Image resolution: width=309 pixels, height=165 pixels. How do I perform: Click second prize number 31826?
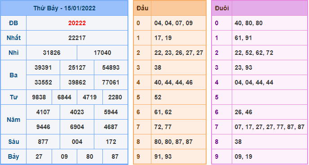click(52, 53)
